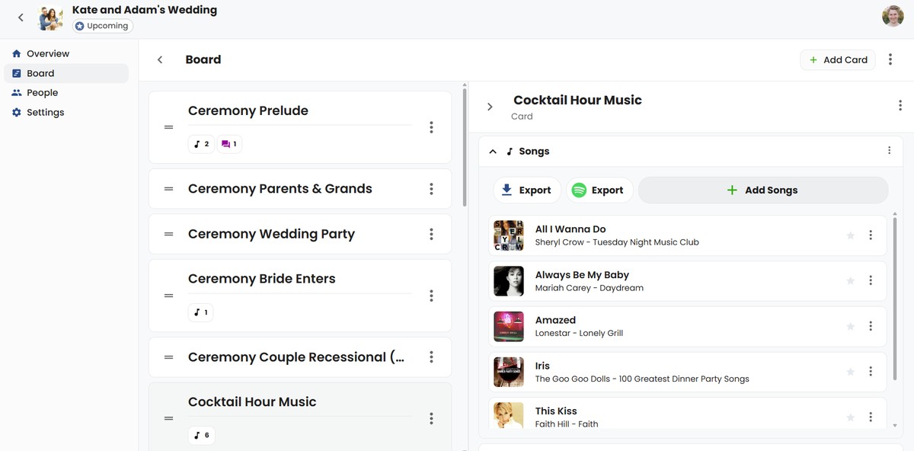914x451 pixels.
Task: Grab Ceremony Bride Enters drag handle
Action: click(x=169, y=296)
